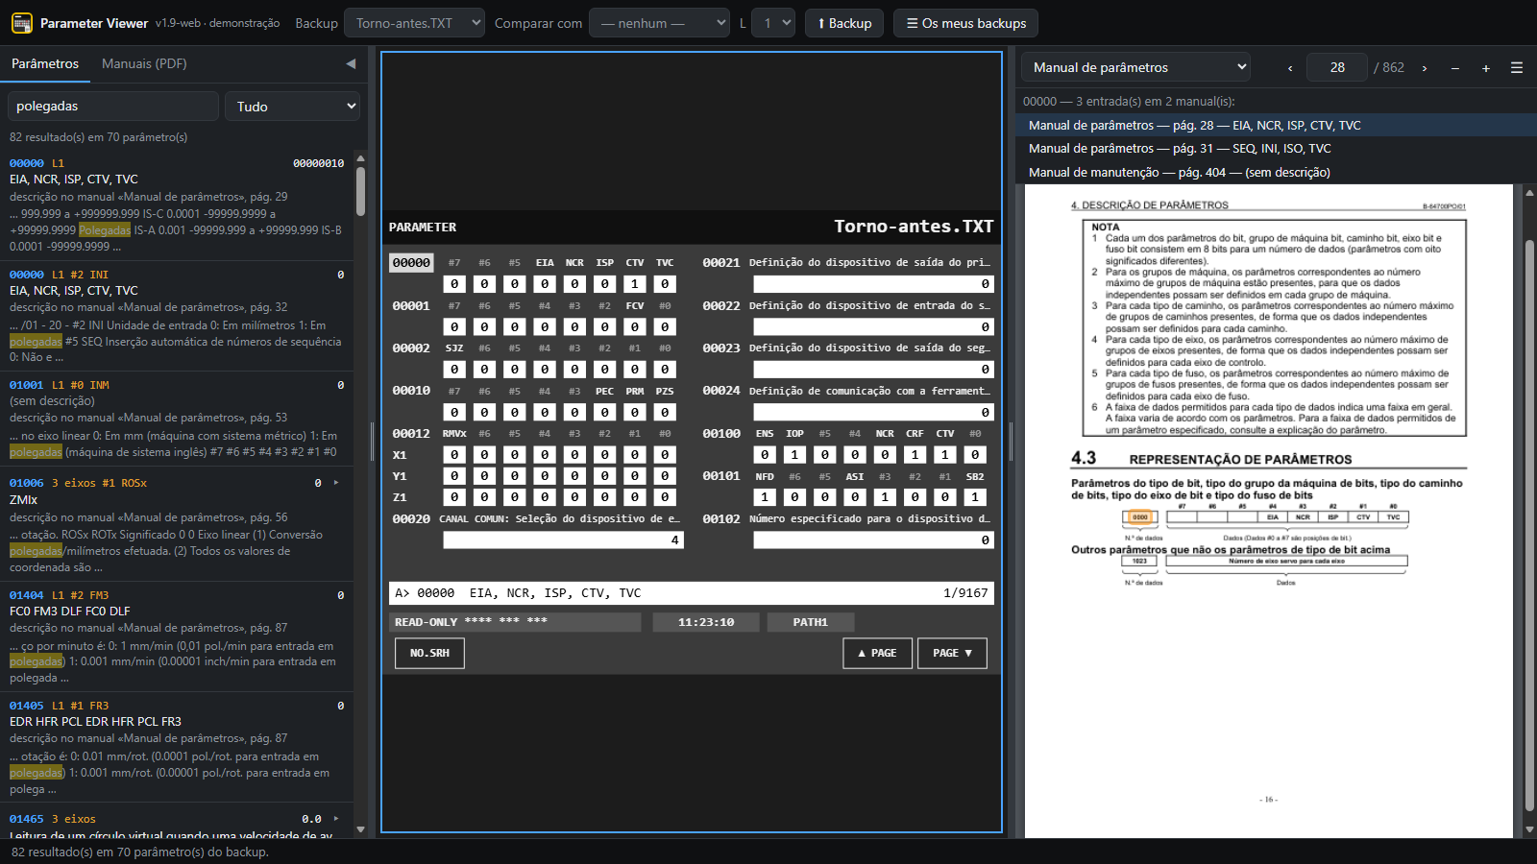
Task: Click the 82 resultado(s) status bar text
Action: click(x=140, y=852)
